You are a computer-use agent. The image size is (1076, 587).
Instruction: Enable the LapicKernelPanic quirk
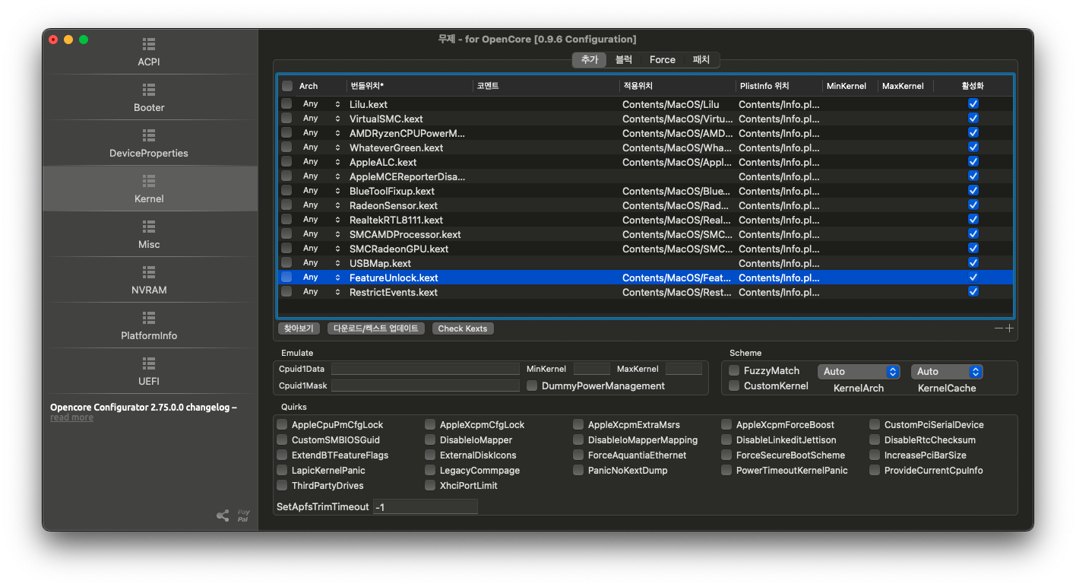(x=282, y=471)
